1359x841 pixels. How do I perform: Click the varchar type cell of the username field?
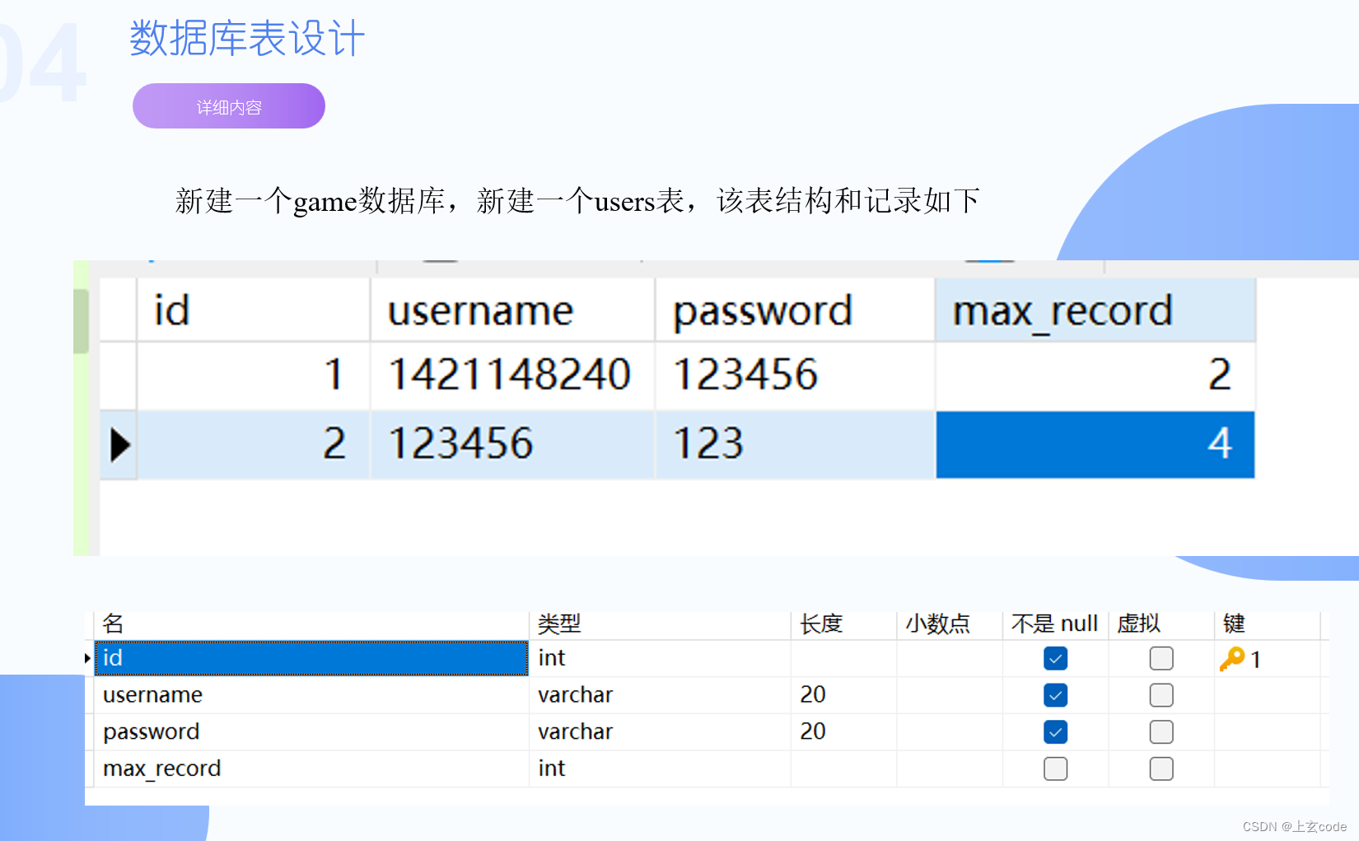pos(660,695)
